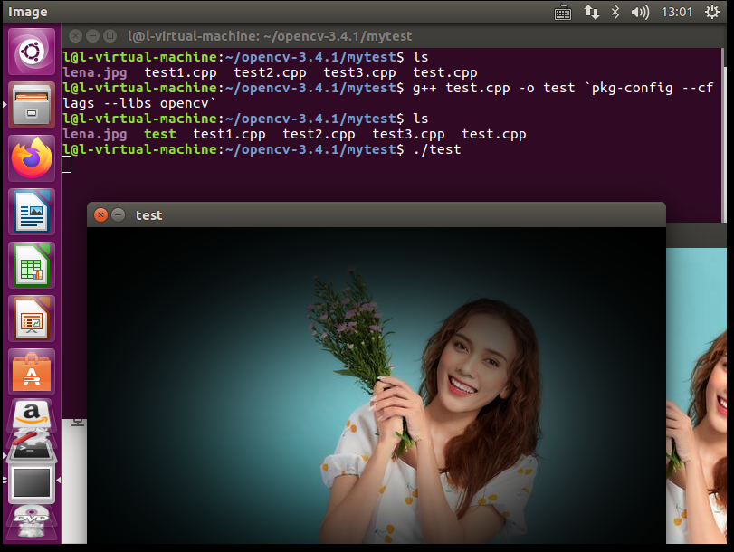Viewport: 734px width, 552px height.
Task: Click the terminal title l@l-virtual-machine
Action: click(270, 36)
